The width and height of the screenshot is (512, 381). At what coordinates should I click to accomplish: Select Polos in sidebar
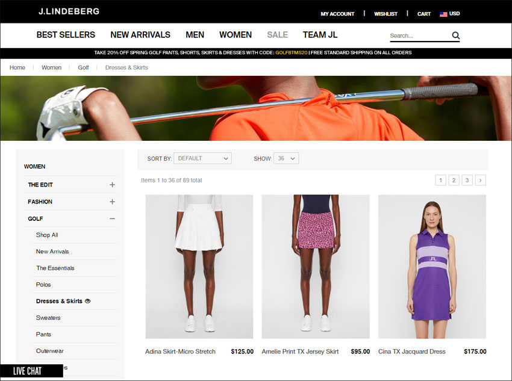(43, 285)
